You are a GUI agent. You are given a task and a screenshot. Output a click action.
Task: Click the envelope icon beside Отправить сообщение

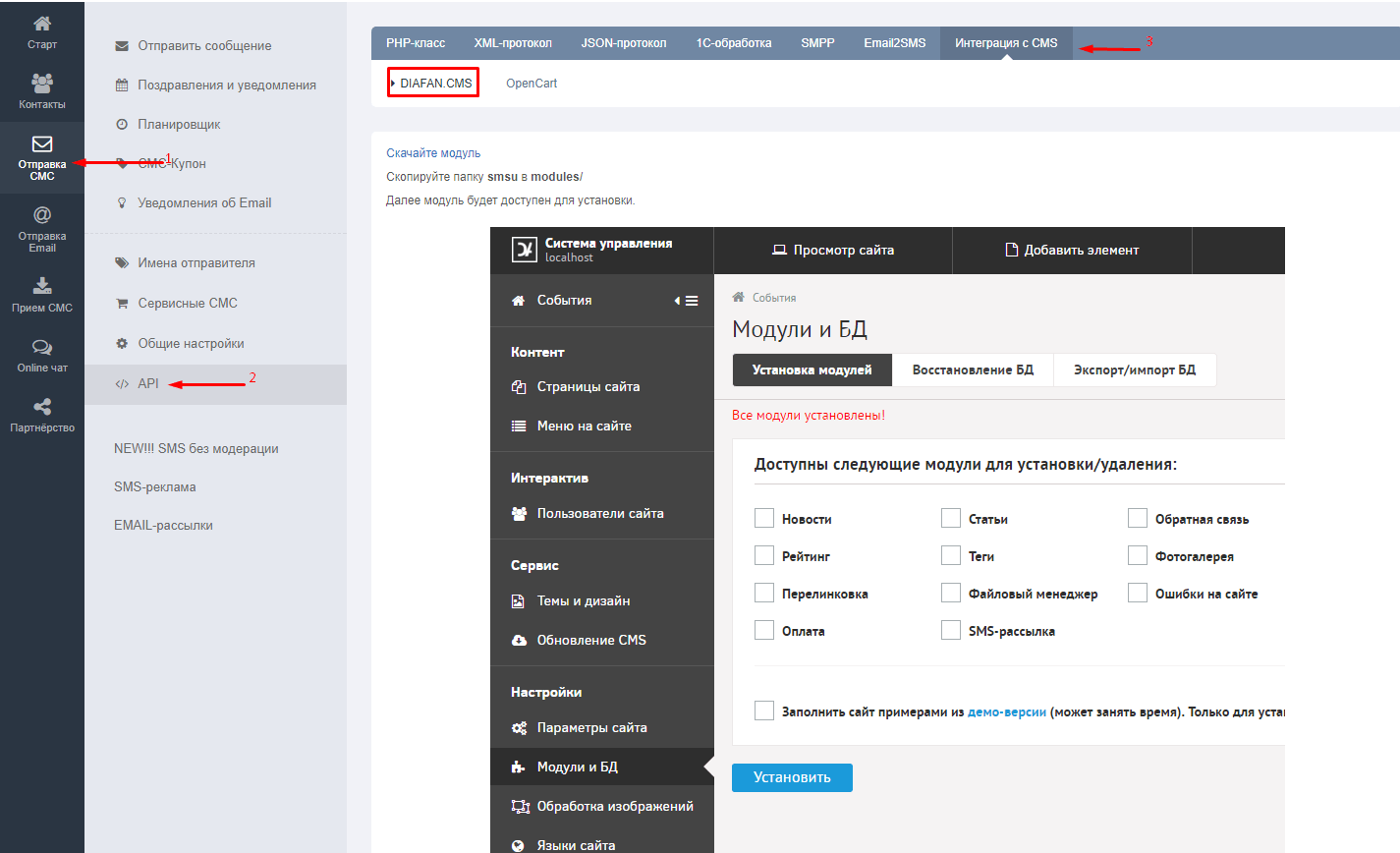(x=122, y=46)
